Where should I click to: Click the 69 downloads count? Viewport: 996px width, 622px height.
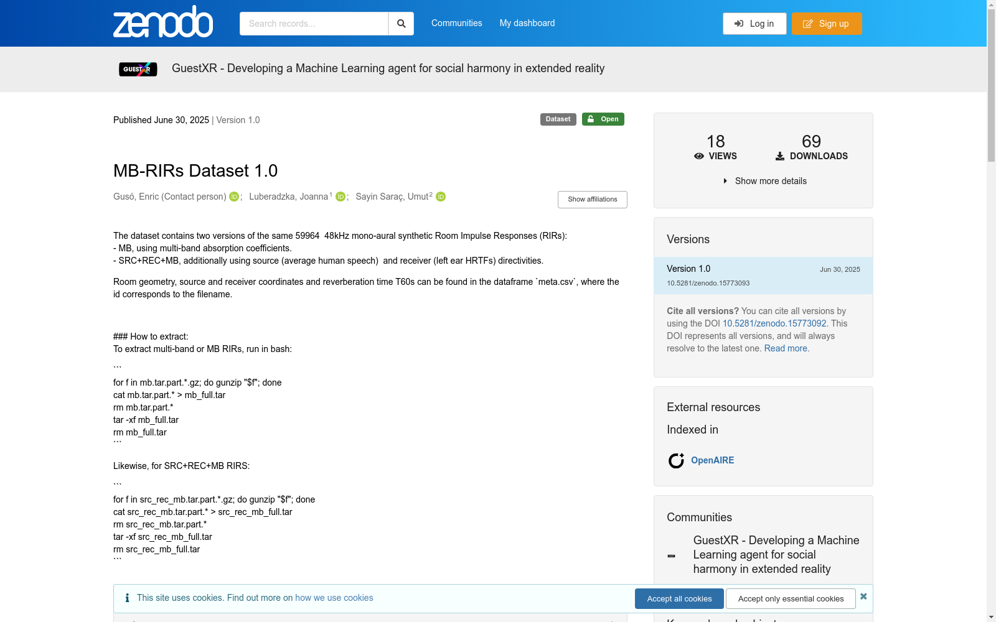click(x=811, y=142)
